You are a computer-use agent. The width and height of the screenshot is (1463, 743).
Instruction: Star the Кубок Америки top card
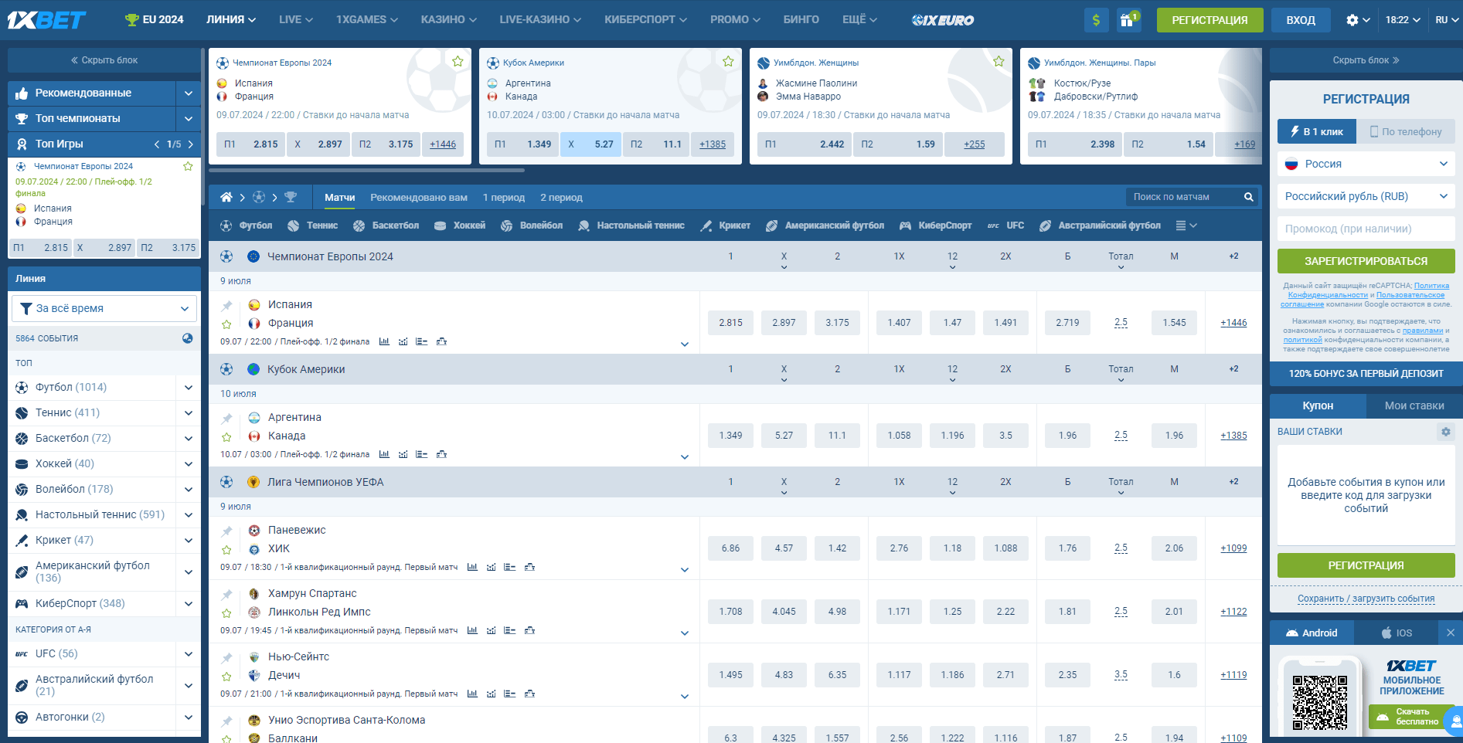click(727, 62)
